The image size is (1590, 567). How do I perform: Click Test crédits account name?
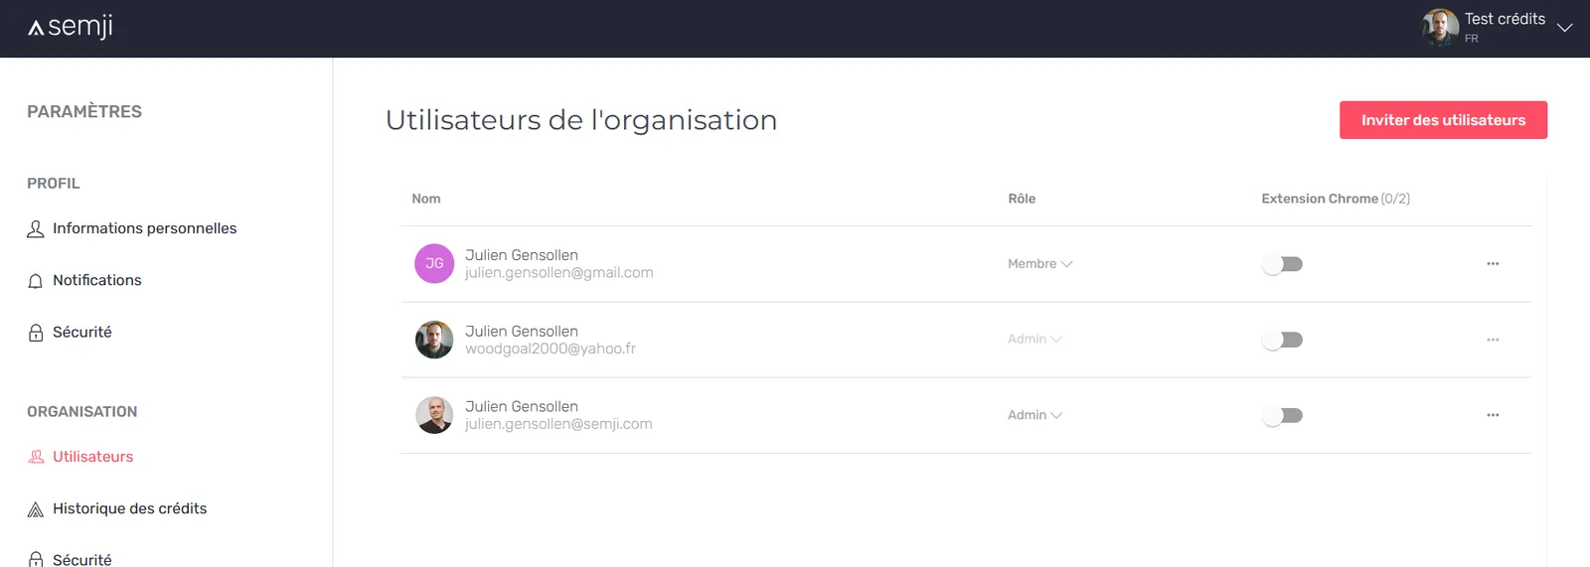[1505, 19]
